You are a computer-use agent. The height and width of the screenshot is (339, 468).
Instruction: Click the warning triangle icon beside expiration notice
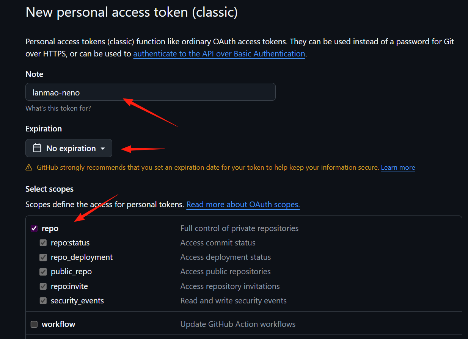(29, 167)
